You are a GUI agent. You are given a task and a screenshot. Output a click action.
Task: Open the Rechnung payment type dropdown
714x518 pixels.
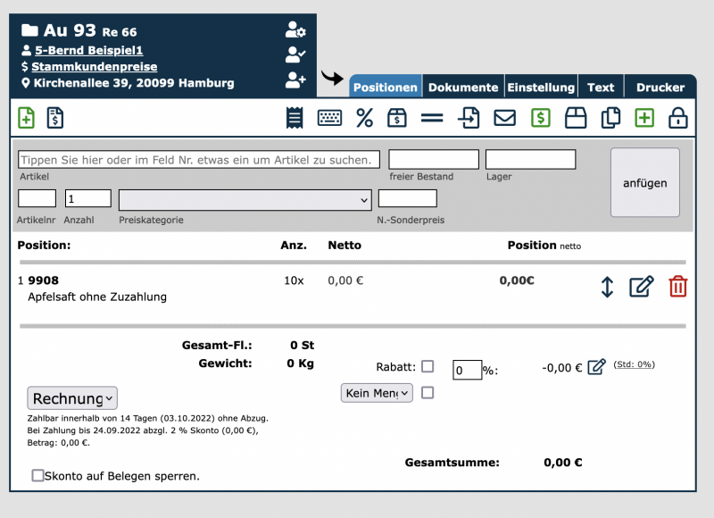(x=72, y=398)
